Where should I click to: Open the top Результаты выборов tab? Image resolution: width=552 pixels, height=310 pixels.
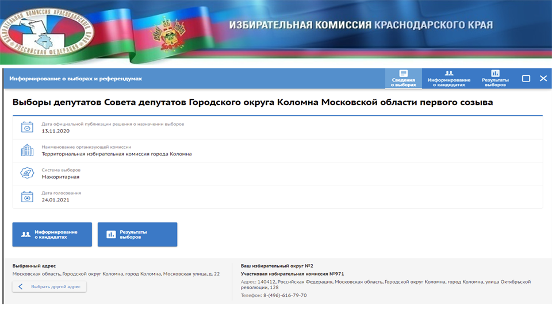(x=495, y=79)
